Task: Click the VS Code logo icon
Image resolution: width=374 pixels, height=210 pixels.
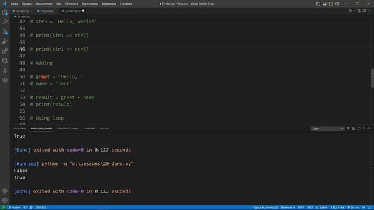Action: pos(5,3)
